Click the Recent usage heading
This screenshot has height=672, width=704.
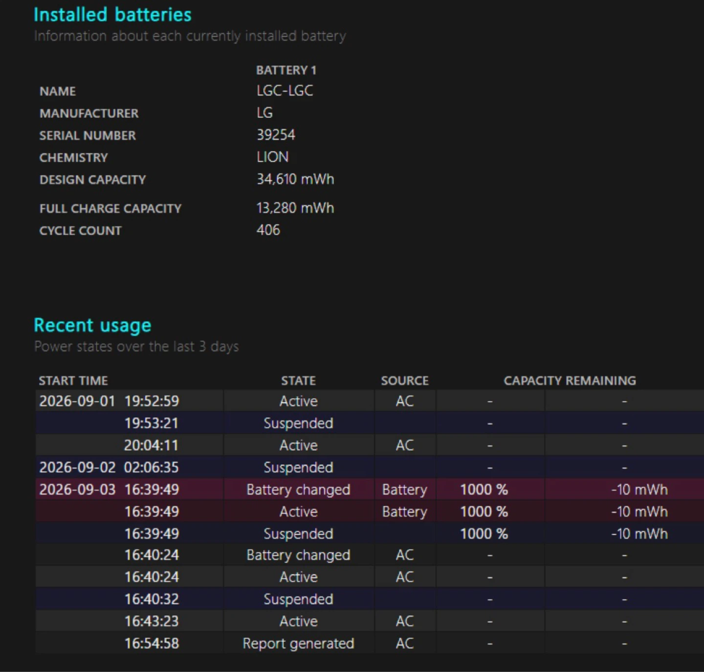coord(92,325)
